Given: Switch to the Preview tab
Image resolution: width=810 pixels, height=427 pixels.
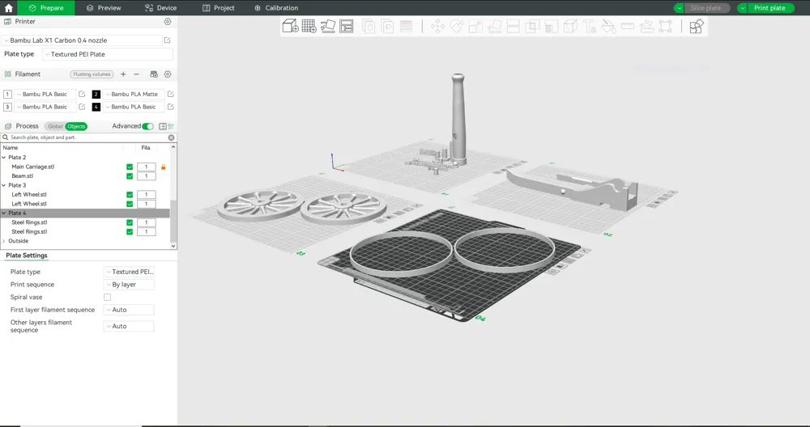Looking at the screenshot, I should [x=104, y=8].
